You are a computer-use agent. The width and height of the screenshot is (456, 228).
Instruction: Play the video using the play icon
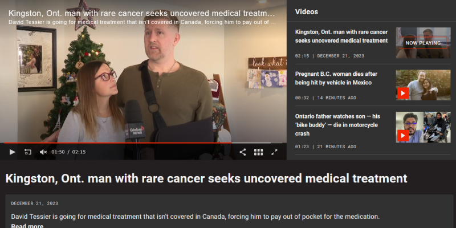(12, 152)
